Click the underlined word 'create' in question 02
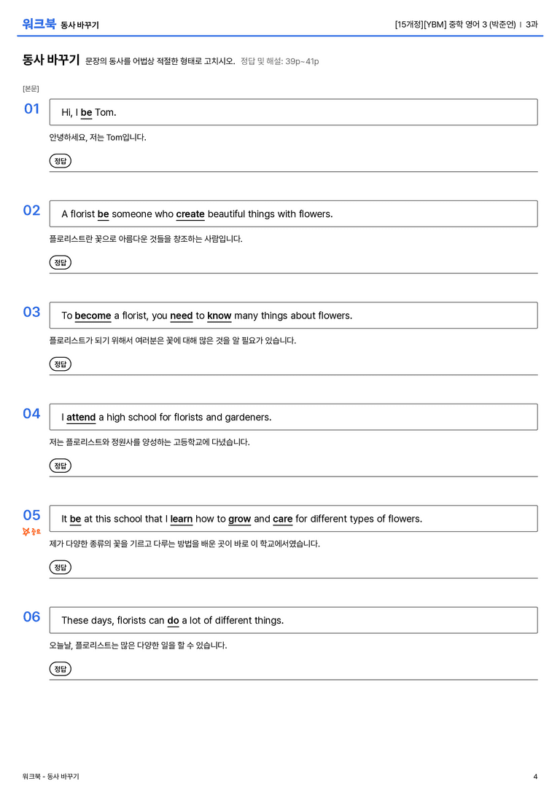Screen dimensions: 560x792 (190, 214)
